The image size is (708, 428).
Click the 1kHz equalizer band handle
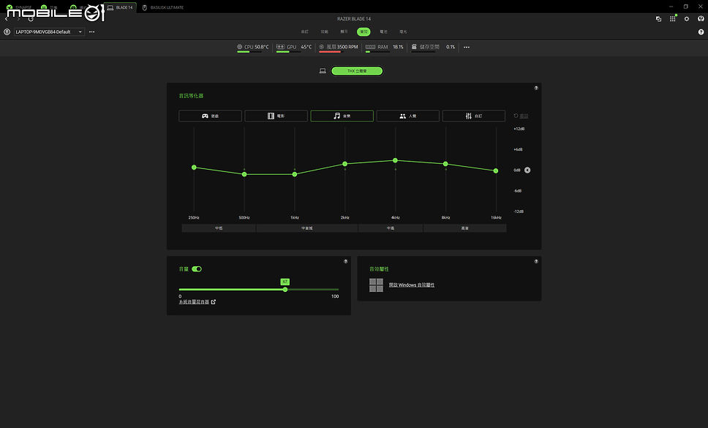tap(295, 174)
